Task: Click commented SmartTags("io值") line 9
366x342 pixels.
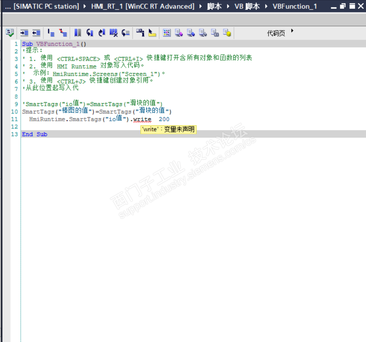Action: click(92, 104)
